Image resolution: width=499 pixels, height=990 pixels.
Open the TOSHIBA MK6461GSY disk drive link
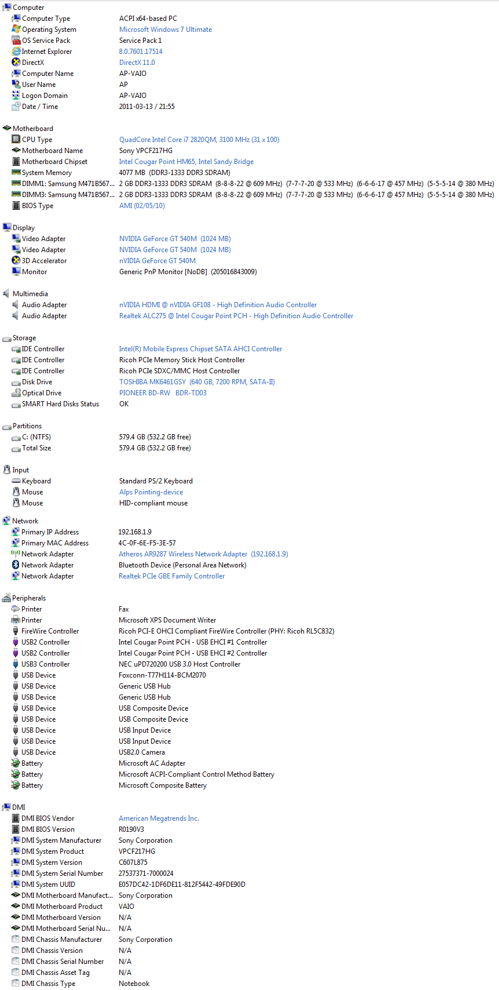click(x=197, y=382)
